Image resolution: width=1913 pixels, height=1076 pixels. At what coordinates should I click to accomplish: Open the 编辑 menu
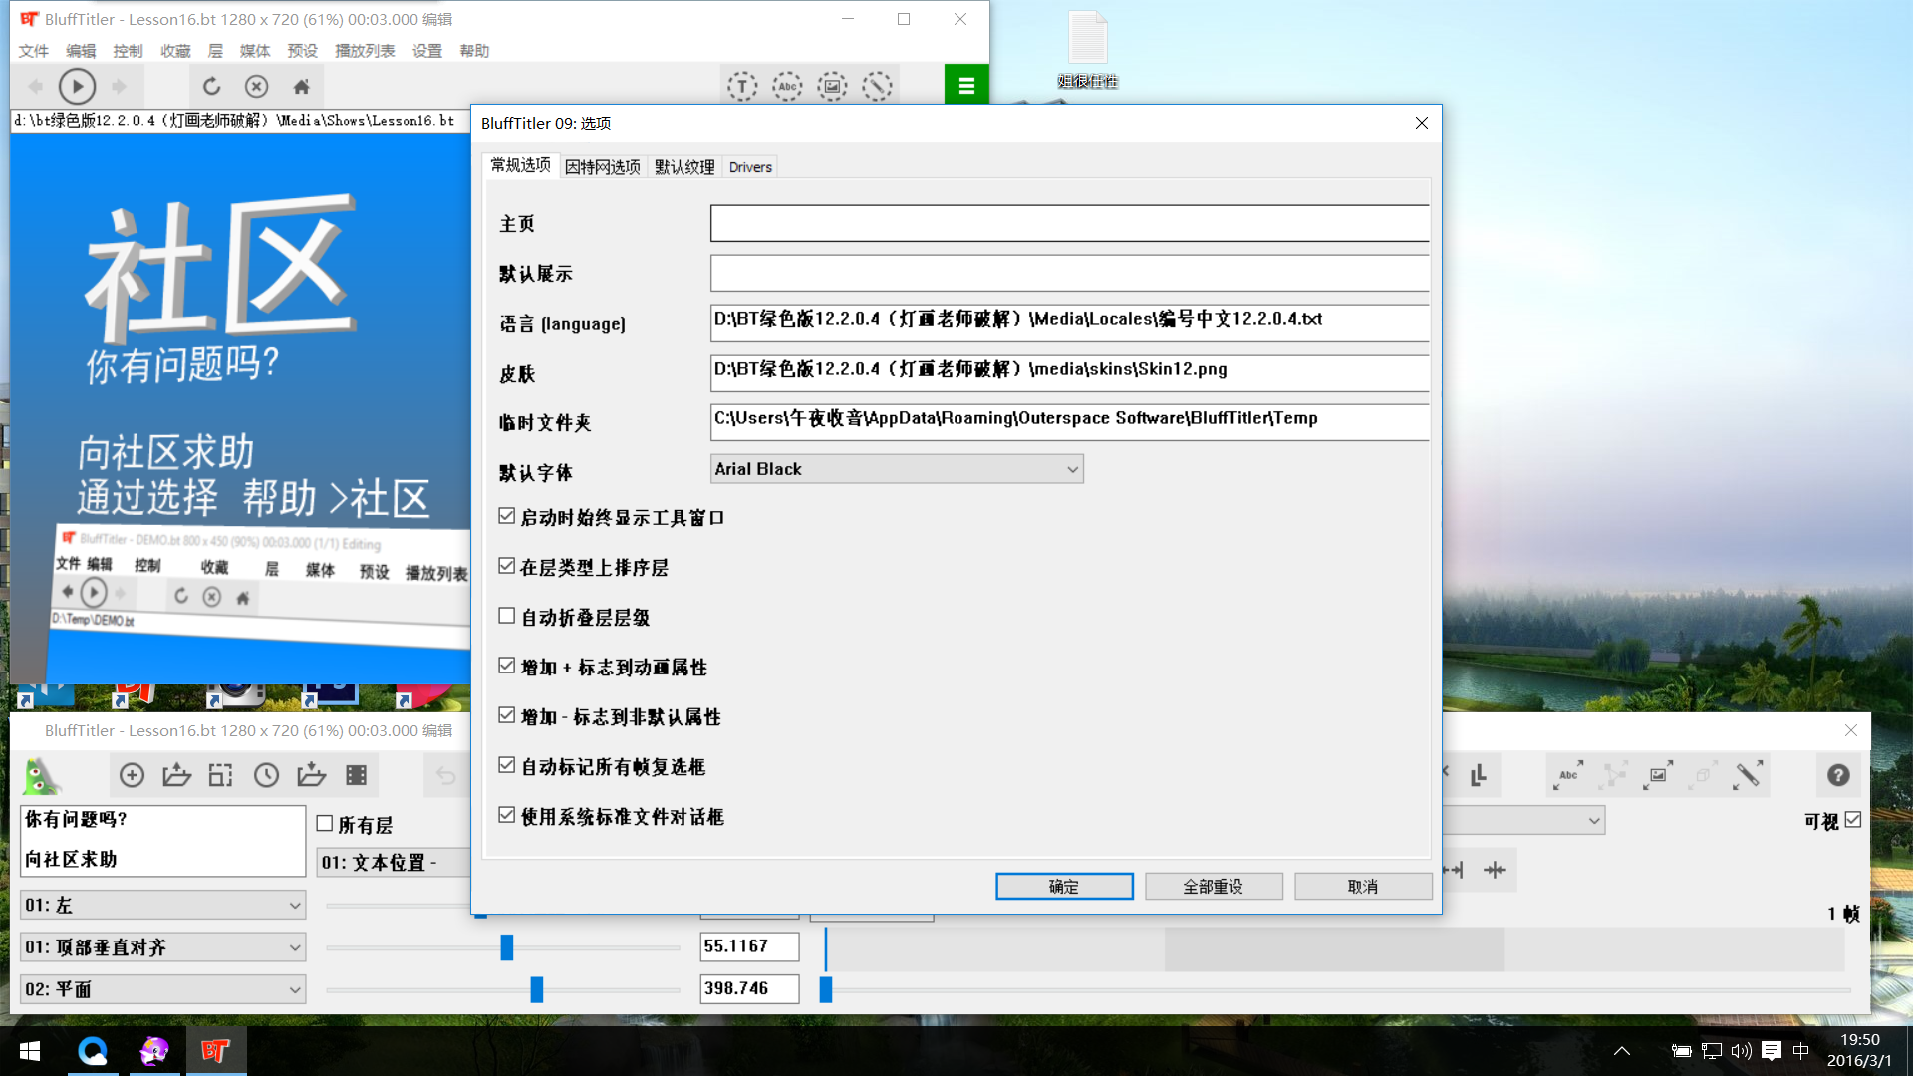coord(81,51)
